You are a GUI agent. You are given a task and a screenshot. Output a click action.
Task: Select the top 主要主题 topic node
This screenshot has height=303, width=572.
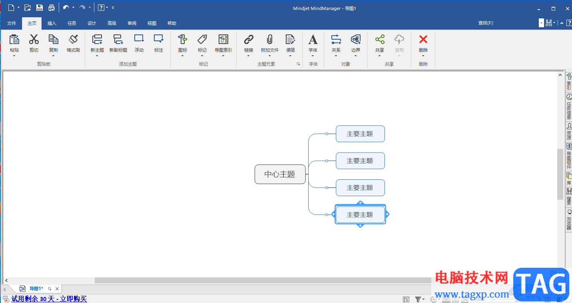coord(360,134)
